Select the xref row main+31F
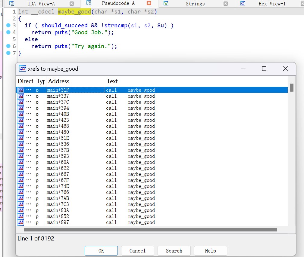Image resolution: width=304 pixels, height=257 pixels. [152, 90]
